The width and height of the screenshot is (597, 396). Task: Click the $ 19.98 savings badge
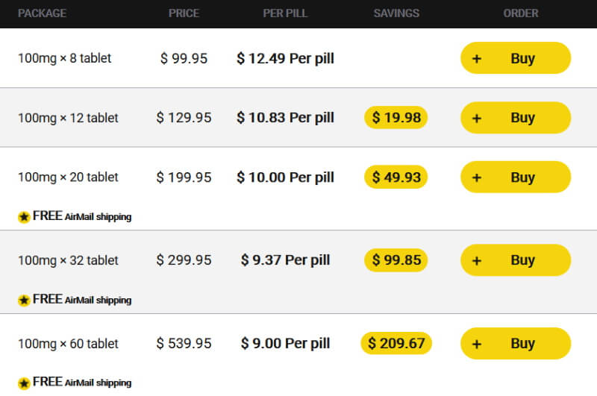396,118
